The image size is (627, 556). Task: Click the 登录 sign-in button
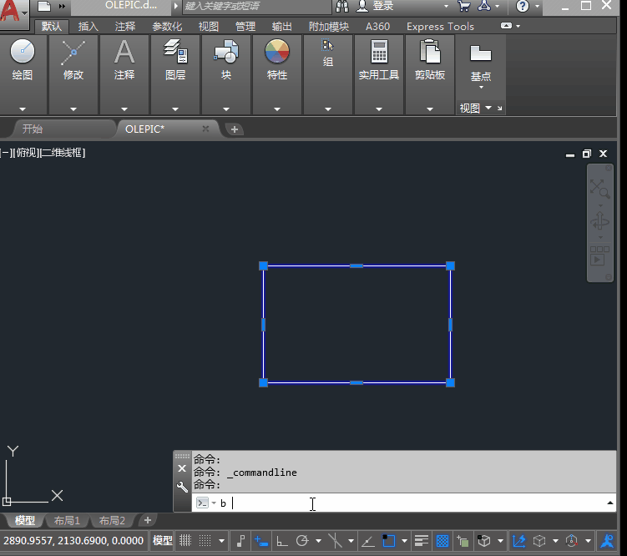click(382, 6)
